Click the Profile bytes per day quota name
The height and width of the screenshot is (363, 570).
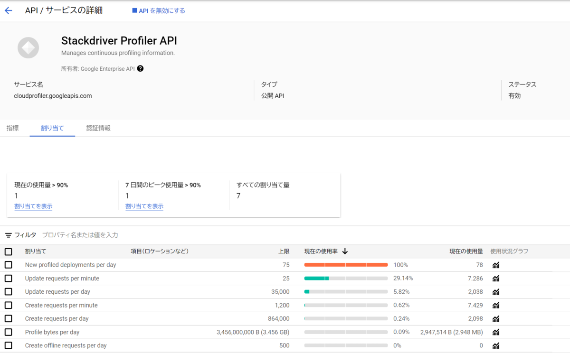[52, 332]
